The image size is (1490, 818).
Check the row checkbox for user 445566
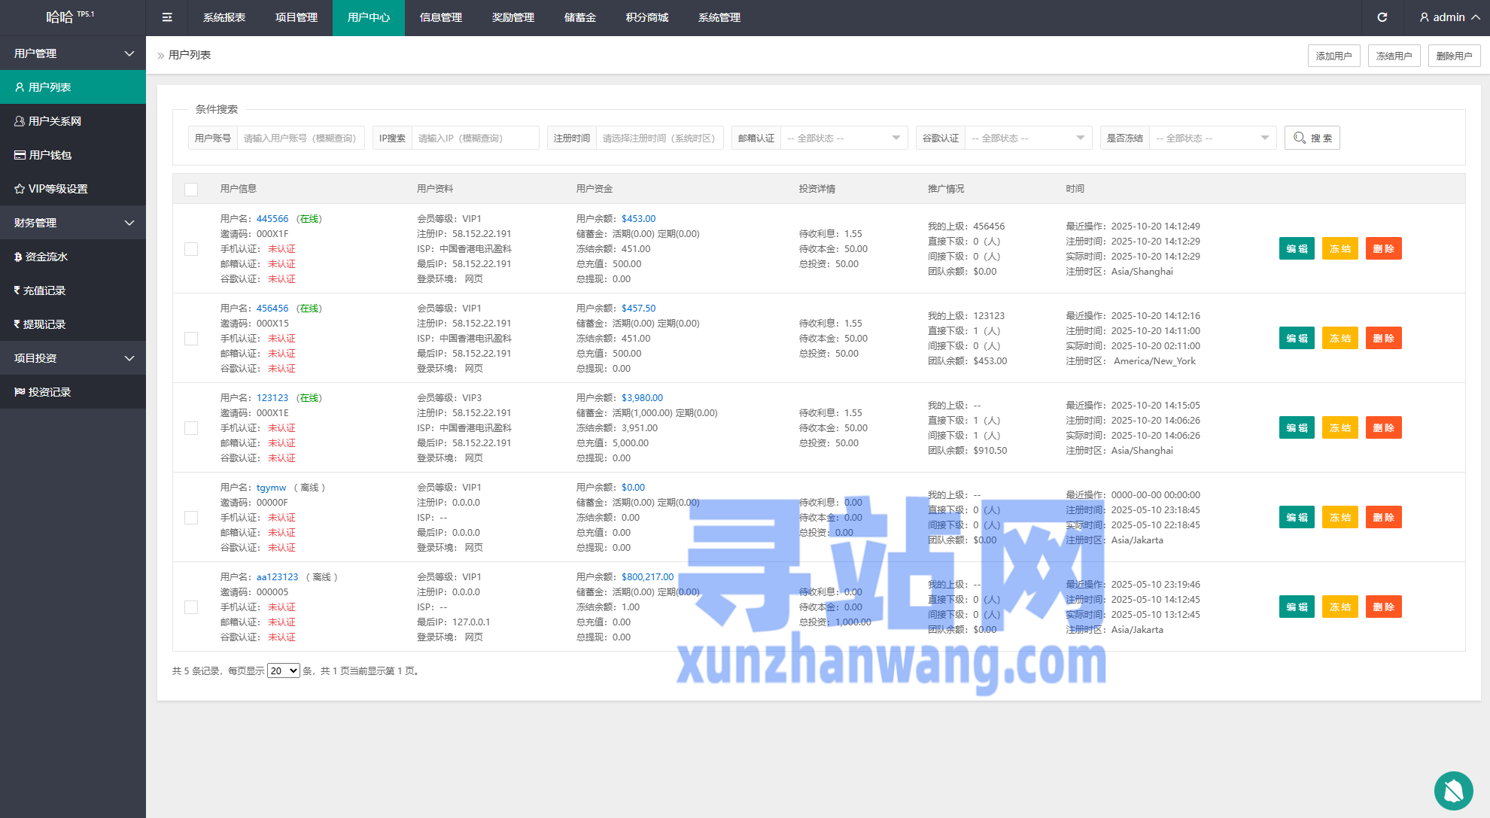pyautogui.click(x=191, y=249)
